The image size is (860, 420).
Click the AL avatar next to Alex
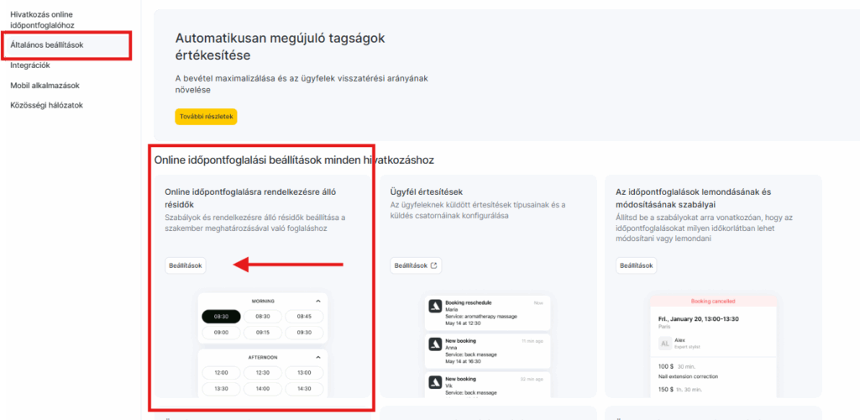point(664,344)
